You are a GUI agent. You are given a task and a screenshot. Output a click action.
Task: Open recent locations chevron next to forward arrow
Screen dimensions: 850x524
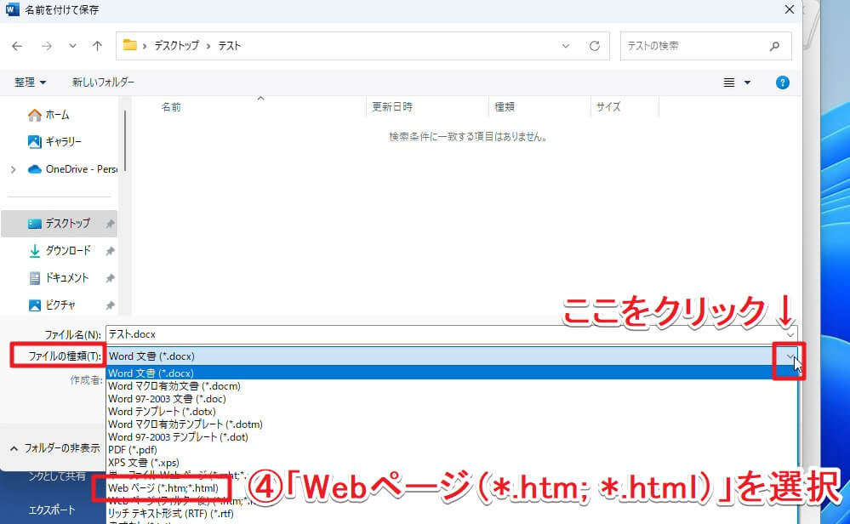point(72,46)
